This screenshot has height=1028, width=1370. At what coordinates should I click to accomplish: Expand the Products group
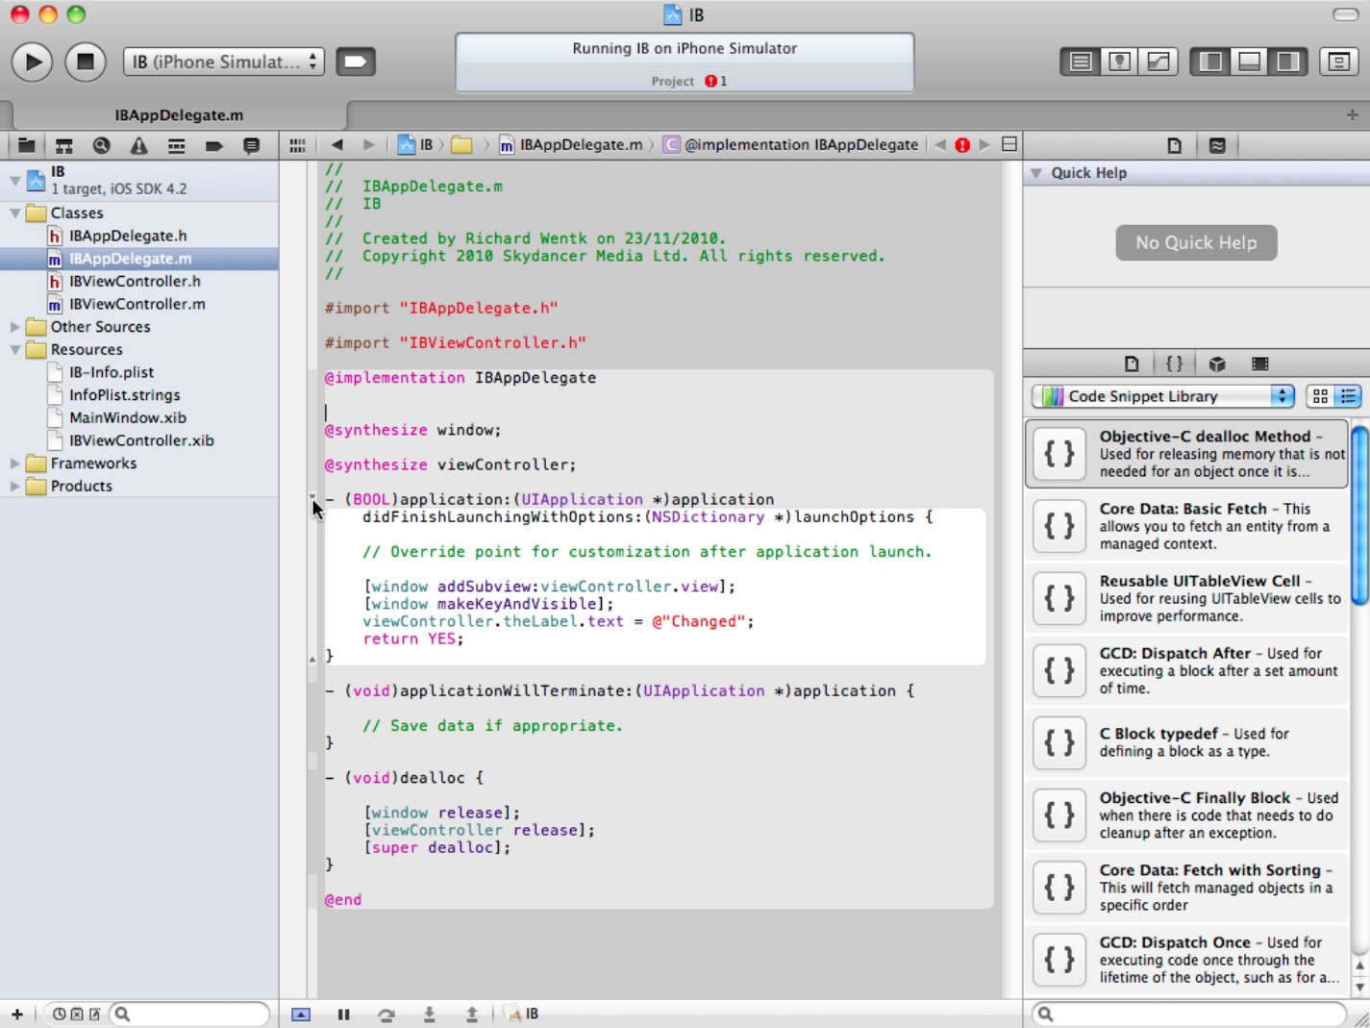tap(15, 486)
